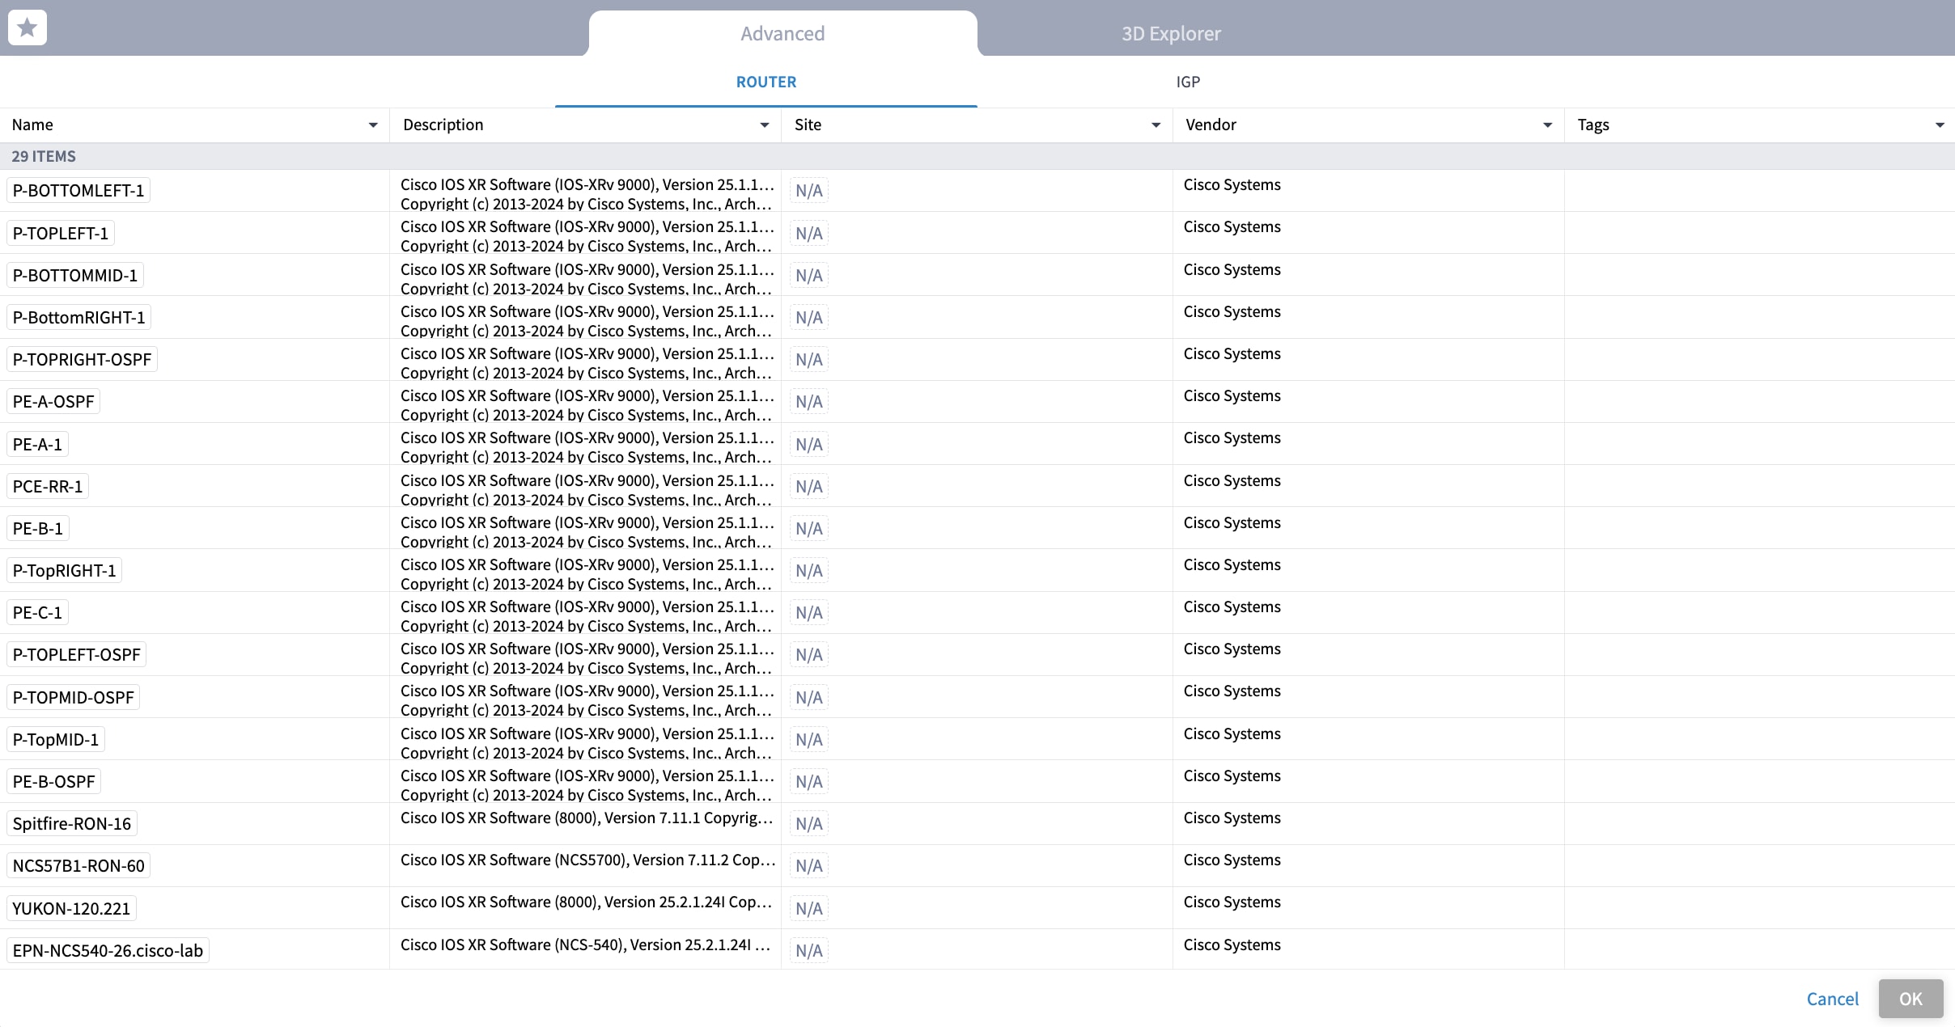Screen dimensions: 1955x1027
Task: Click the N/A site for PE-A-OSPF
Action: [809, 402]
